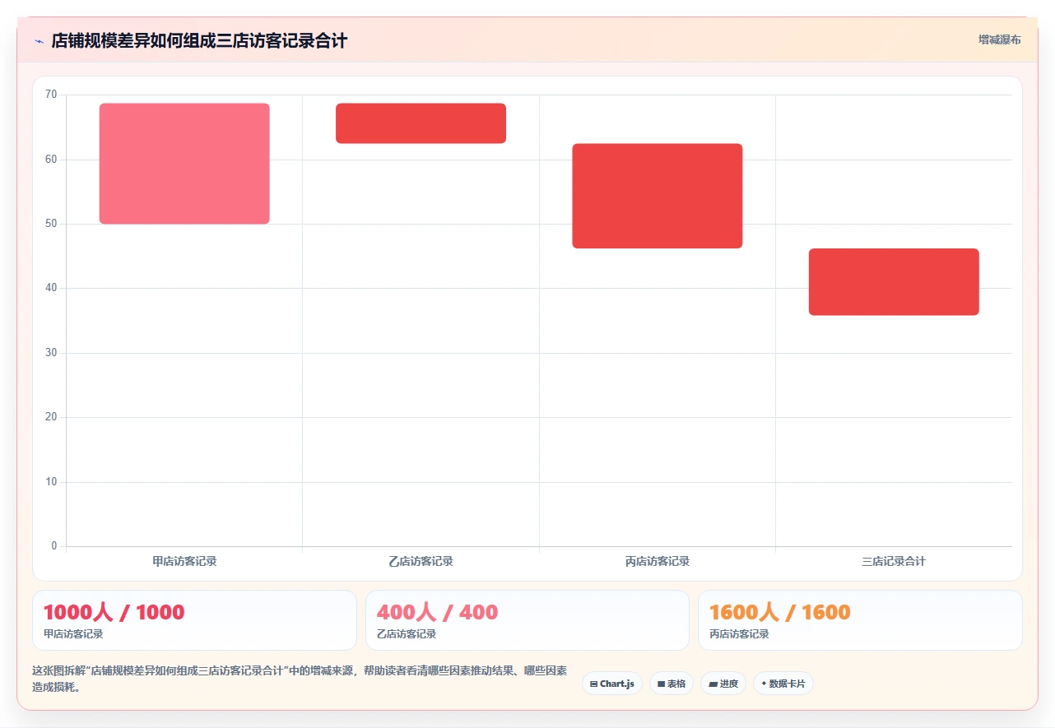Select the Chart.js tag chip
The height and width of the screenshot is (728, 1055).
(x=612, y=684)
